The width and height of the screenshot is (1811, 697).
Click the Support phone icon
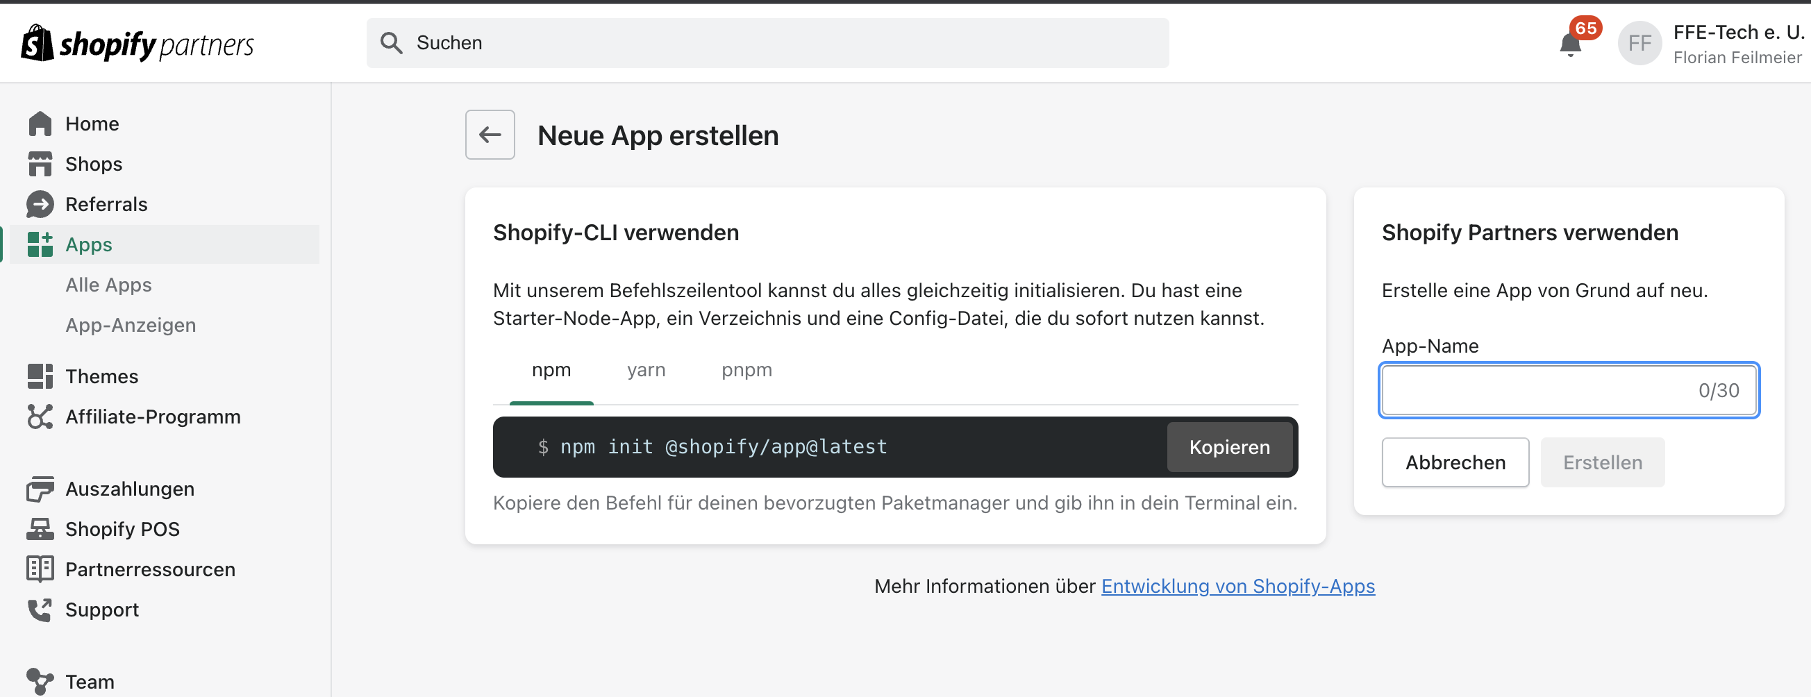[40, 610]
